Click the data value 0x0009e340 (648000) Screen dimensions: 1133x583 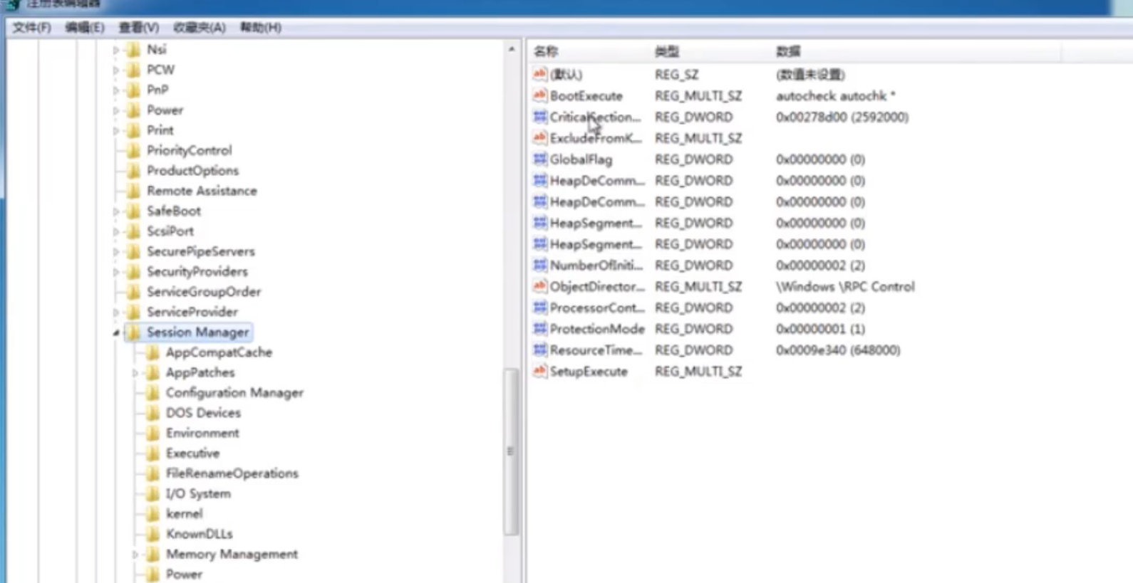pos(838,350)
